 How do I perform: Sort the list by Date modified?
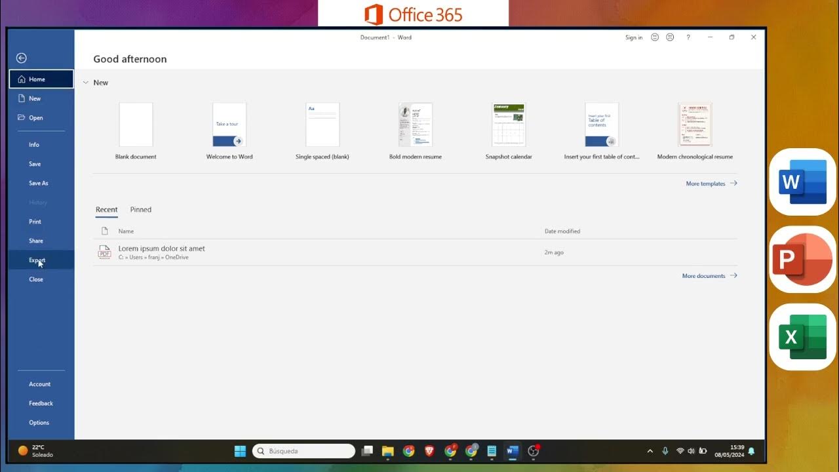coord(562,231)
